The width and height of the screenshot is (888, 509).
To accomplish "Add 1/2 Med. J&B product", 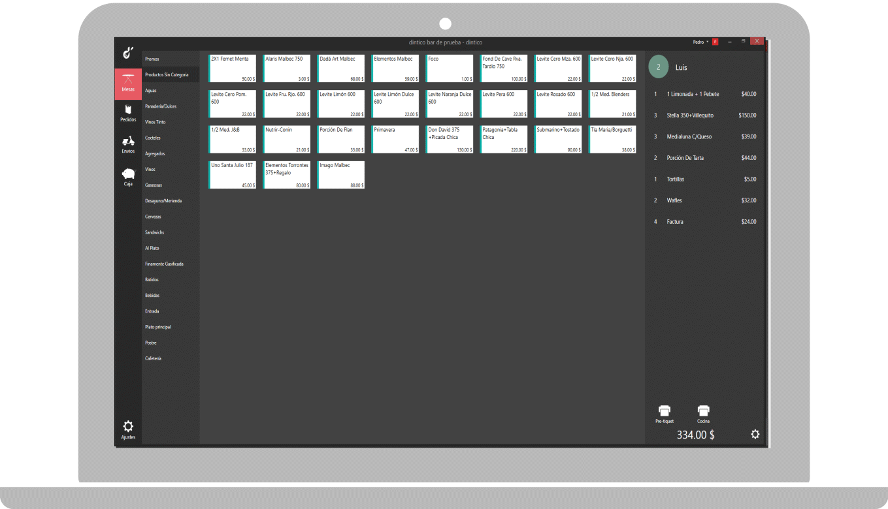I will pyautogui.click(x=232, y=140).
